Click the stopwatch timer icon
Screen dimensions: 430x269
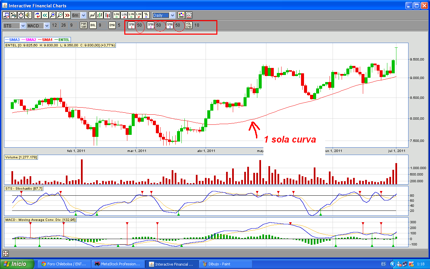21,15
